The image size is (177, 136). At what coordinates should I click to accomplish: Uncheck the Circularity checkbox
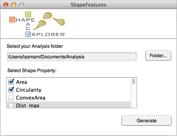coord(11,90)
